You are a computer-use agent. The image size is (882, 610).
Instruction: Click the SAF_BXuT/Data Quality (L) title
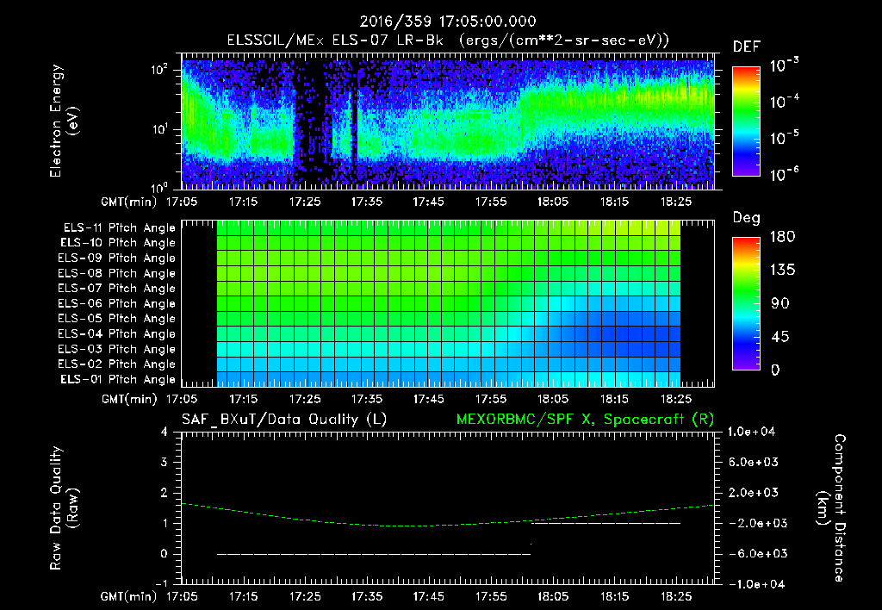pos(284,420)
